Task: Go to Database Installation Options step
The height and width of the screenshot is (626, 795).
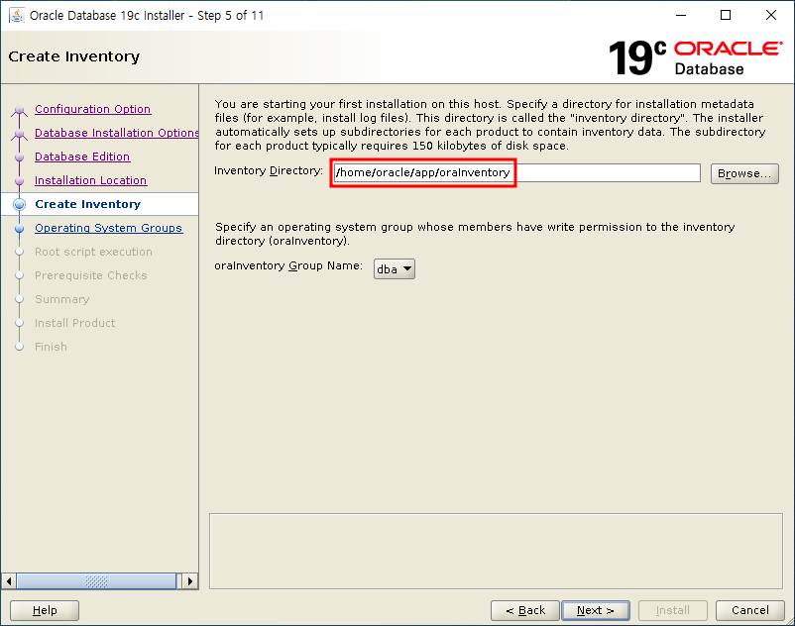Action: pyautogui.click(x=117, y=133)
